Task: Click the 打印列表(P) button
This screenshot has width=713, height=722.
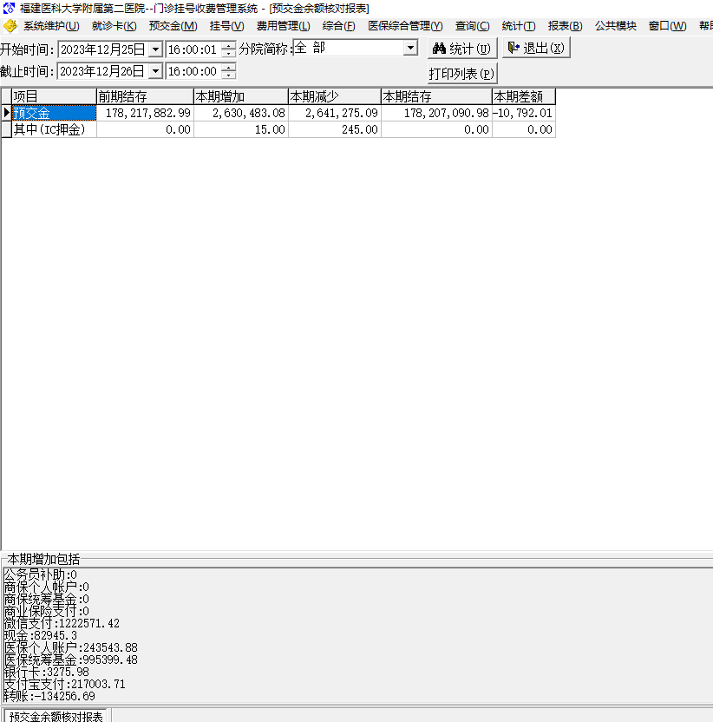Action: click(x=462, y=74)
